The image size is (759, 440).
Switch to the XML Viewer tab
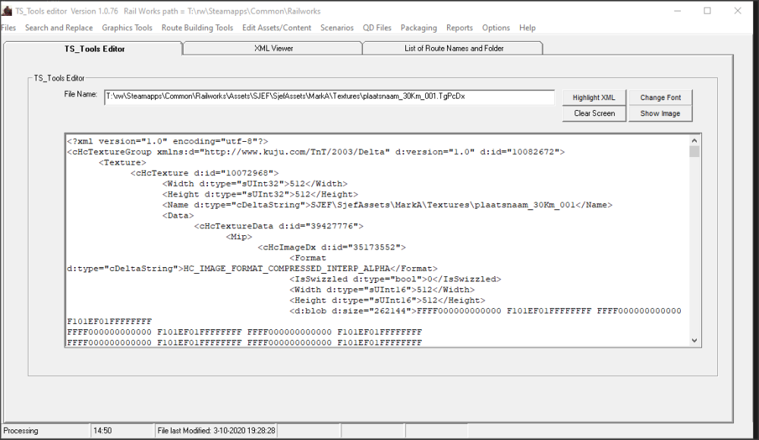point(273,48)
